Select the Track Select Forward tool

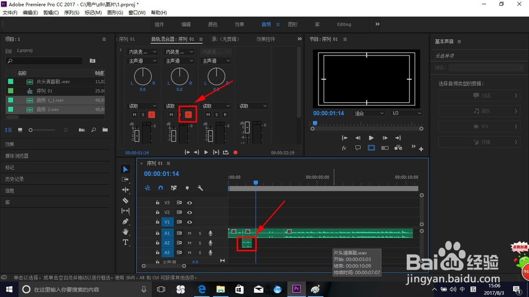click(125, 179)
